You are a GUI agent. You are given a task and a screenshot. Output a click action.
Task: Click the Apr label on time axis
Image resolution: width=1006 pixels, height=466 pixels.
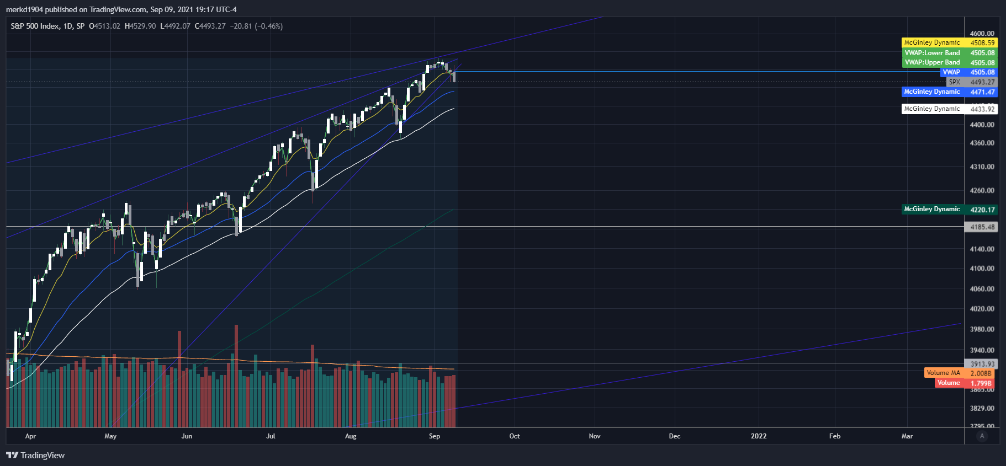point(30,436)
